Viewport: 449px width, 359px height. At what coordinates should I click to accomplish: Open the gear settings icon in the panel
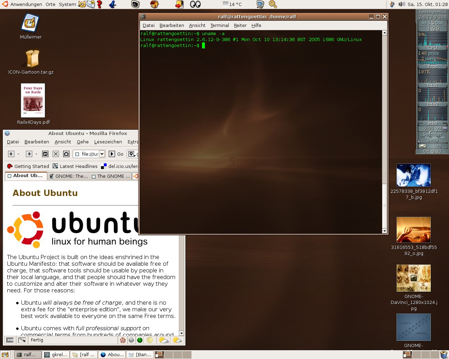[x=273, y=4]
